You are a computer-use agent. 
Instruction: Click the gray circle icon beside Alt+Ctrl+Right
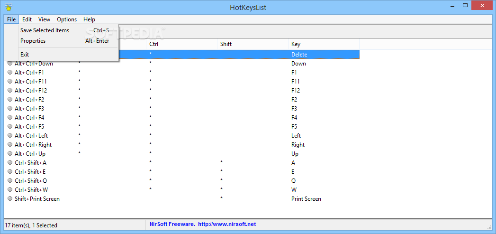10,145
